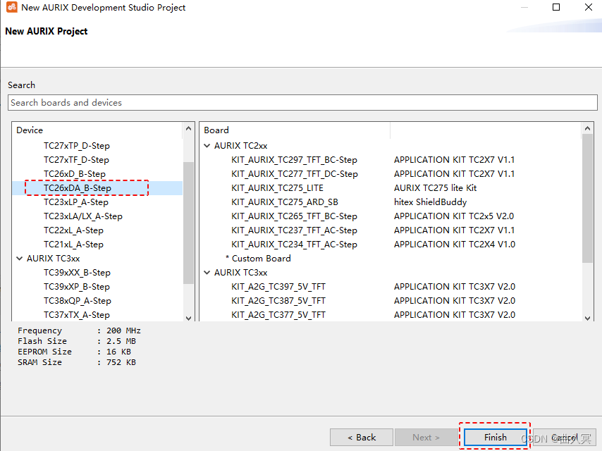Select KIT_AURIX_TC297_TFT_BC-Step board

[294, 160]
